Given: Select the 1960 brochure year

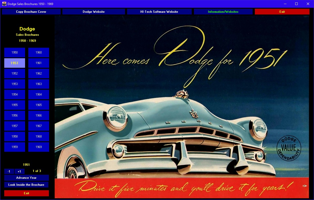Looking at the screenshot, I should tap(39, 52).
